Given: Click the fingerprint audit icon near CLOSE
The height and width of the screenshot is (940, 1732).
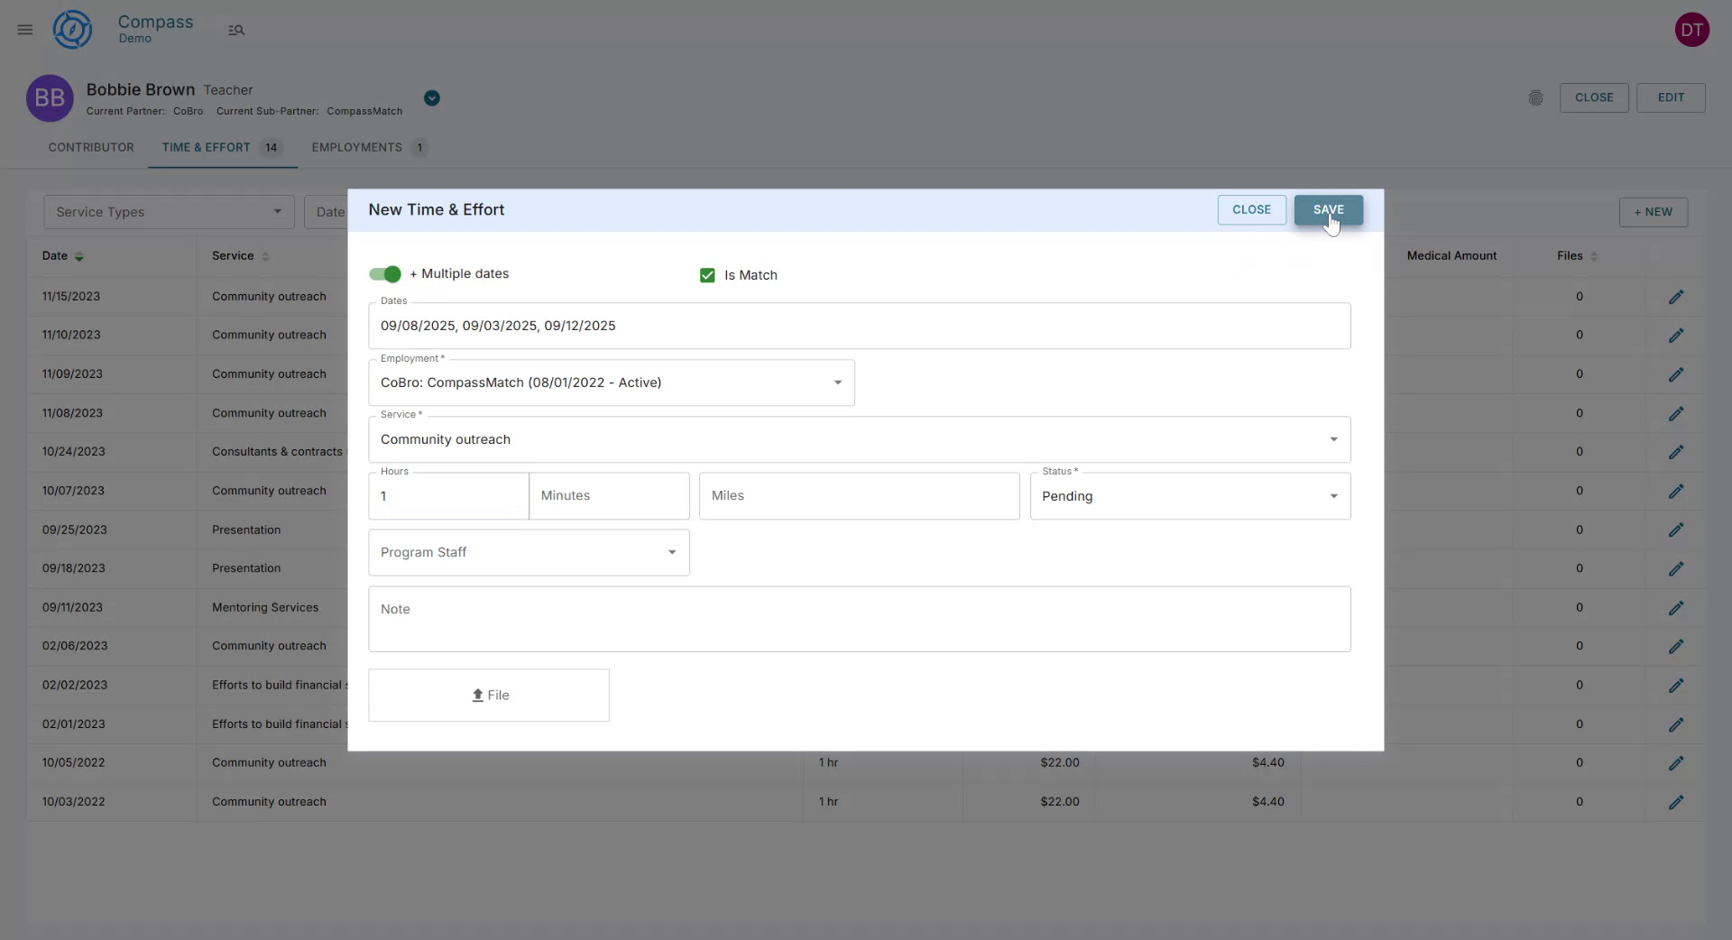Looking at the screenshot, I should [x=1536, y=97].
